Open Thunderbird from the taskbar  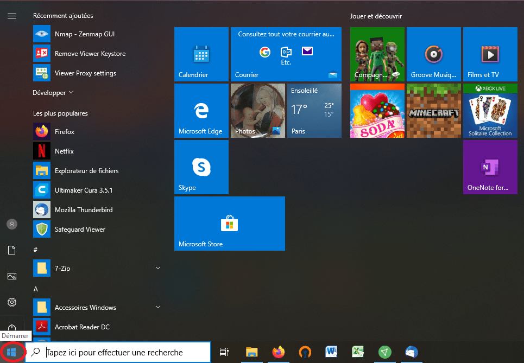[412, 352]
